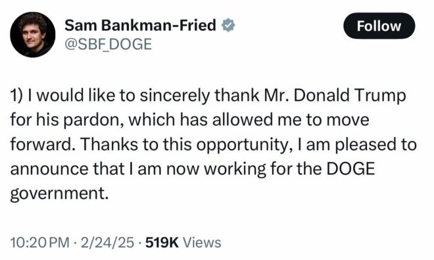Open the Sam Bankman-Fried display name
The height and width of the screenshot is (260, 434).
coord(140,25)
